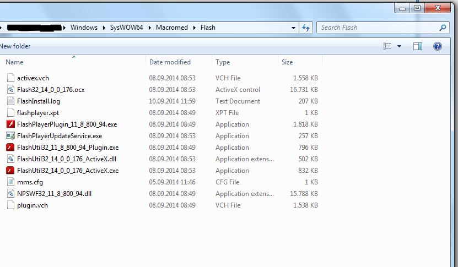Select the FlashPlayerPlugin_11_8_800_94.exe Flash icon

(x=10, y=124)
